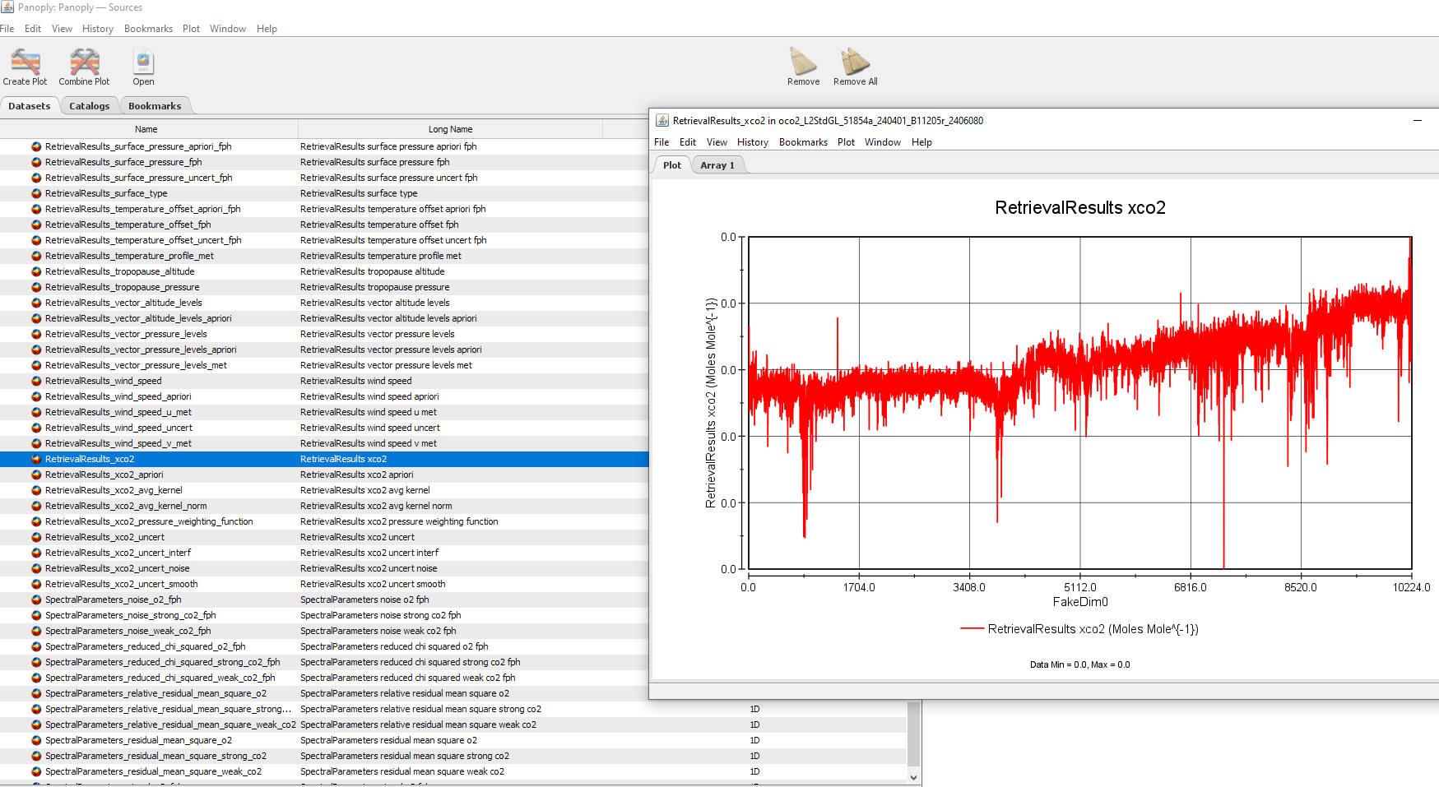Click the Combine Plot toolbar icon
The width and height of the screenshot is (1439, 787).
pos(84,62)
